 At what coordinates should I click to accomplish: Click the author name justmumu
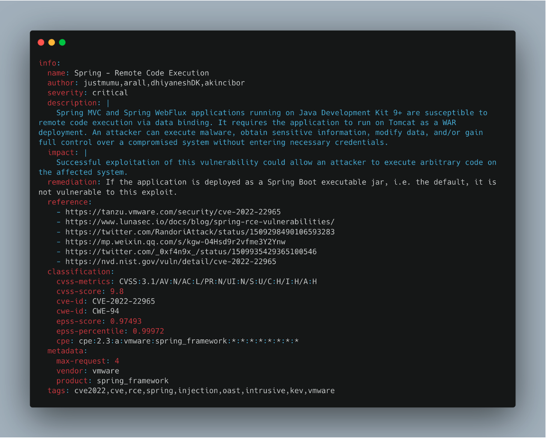click(103, 82)
